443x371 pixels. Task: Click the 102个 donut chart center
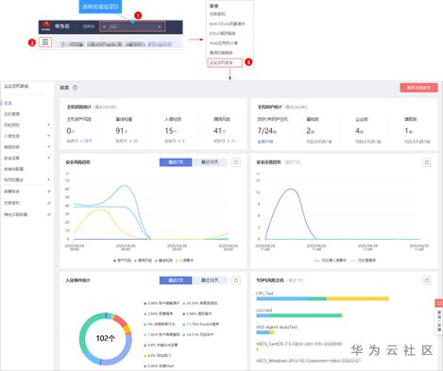105,338
